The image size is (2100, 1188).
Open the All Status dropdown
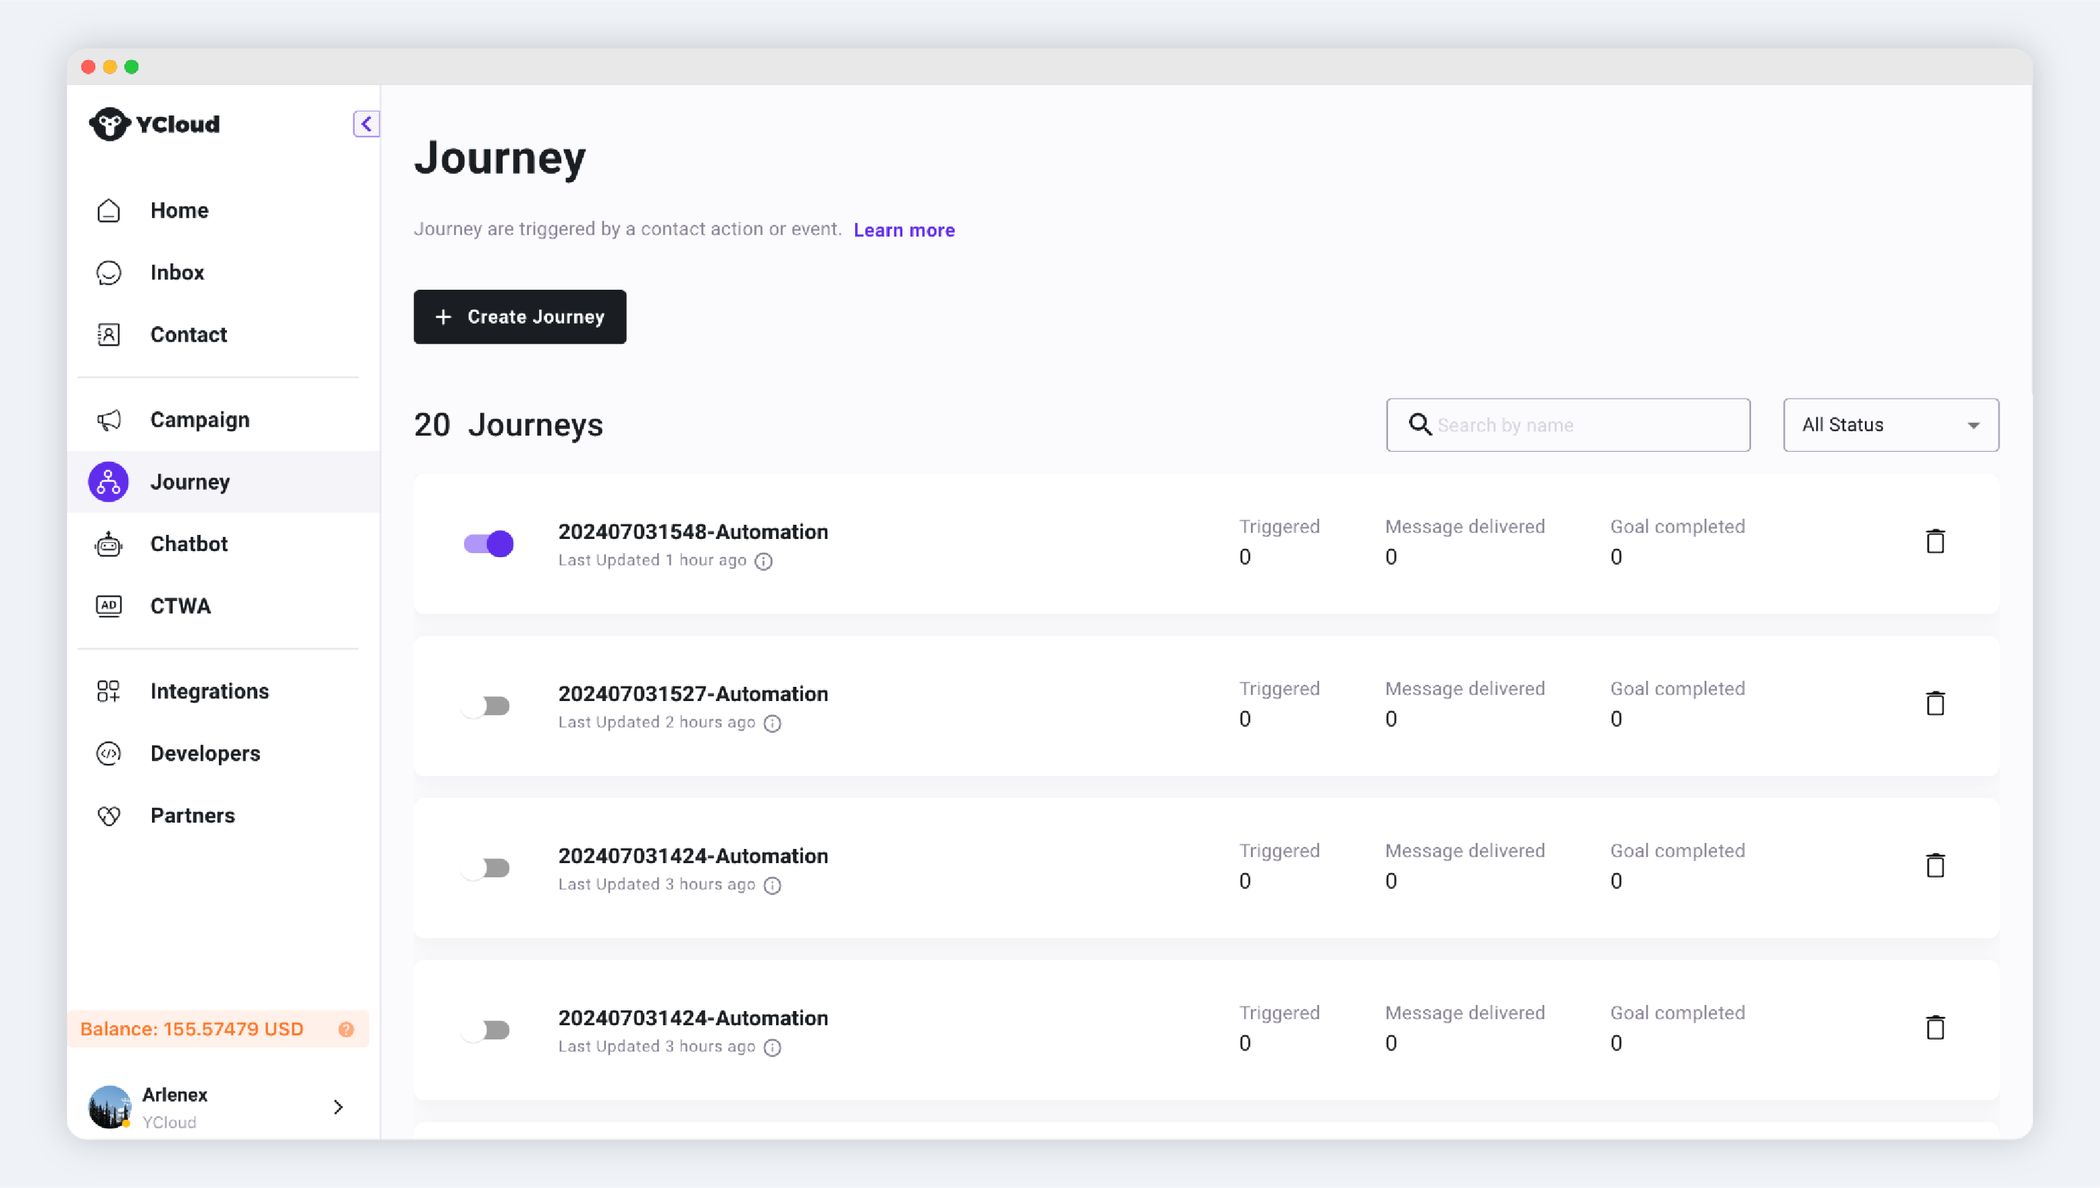(1889, 425)
